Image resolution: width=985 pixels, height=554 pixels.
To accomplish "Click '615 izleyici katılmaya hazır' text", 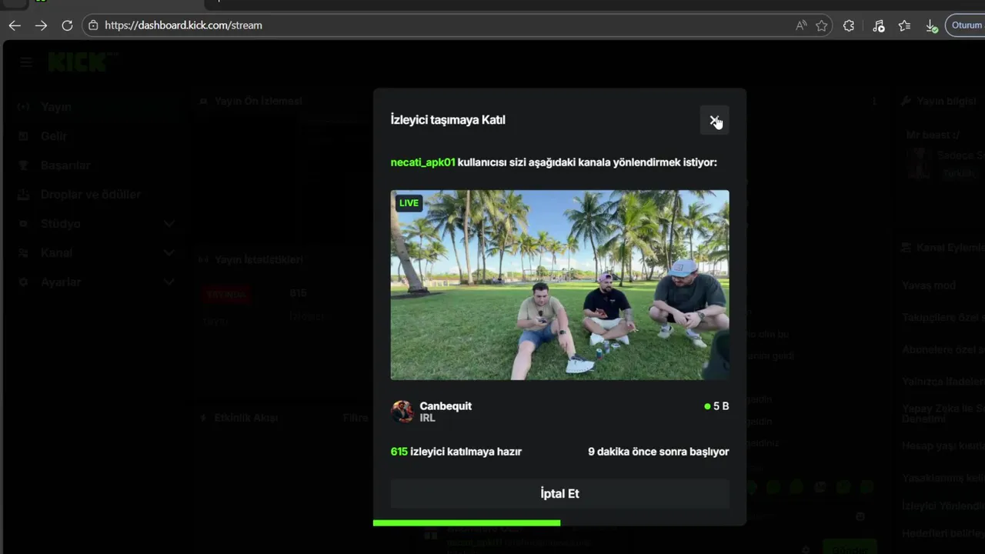I will click(x=456, y=452).
